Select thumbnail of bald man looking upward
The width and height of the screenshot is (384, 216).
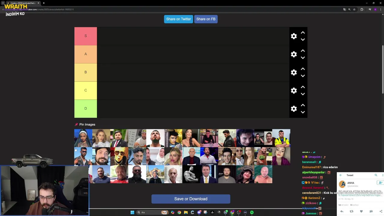click(x=155, y=138)
